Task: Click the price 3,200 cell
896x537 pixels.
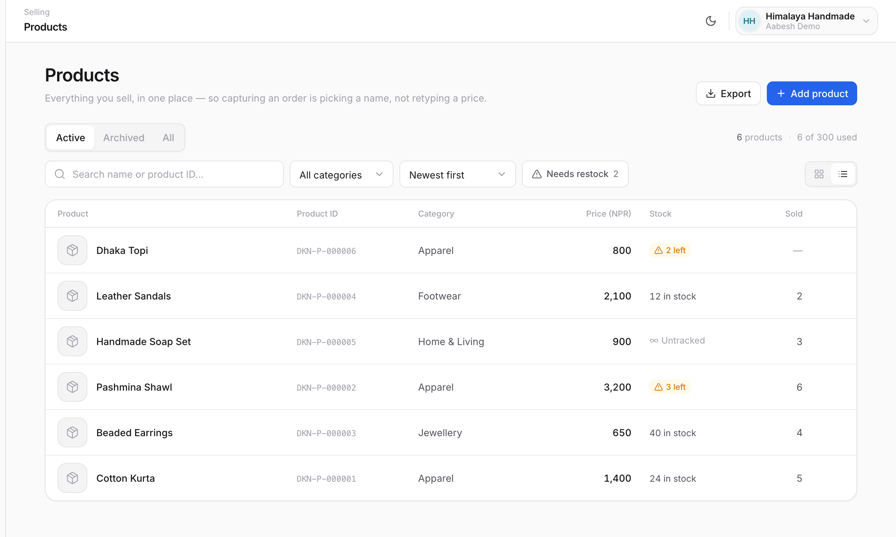Action: [x=617, y=387]
